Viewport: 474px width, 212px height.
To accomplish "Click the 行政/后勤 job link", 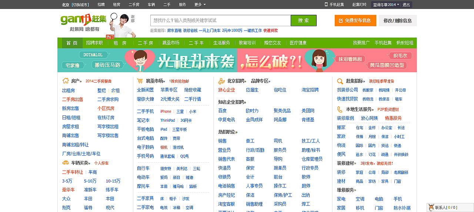I will (x=255, y=150).
